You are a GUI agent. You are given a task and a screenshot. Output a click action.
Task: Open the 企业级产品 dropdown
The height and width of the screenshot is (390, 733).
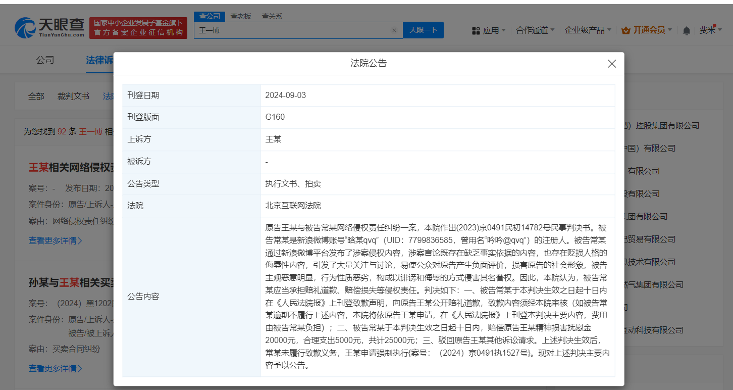(x=586, y=30)
